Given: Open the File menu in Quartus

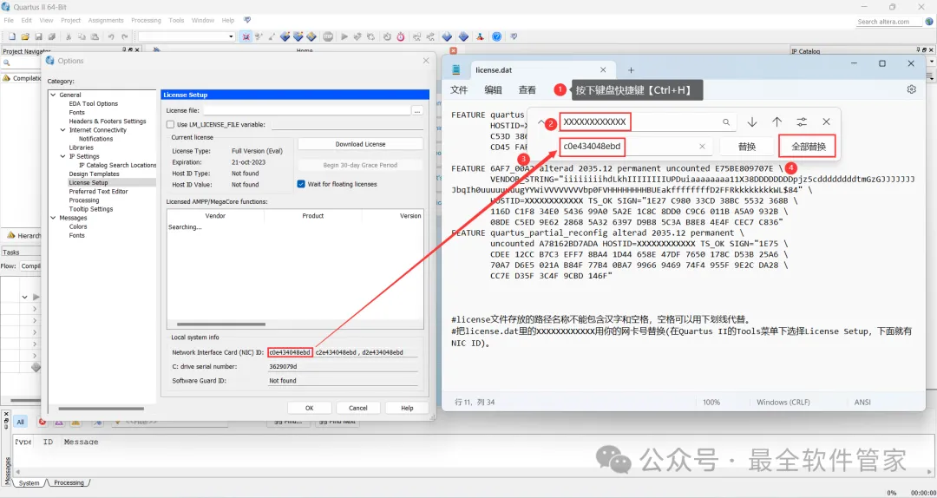Looking at the screenshot, I should tap(9, 20).
